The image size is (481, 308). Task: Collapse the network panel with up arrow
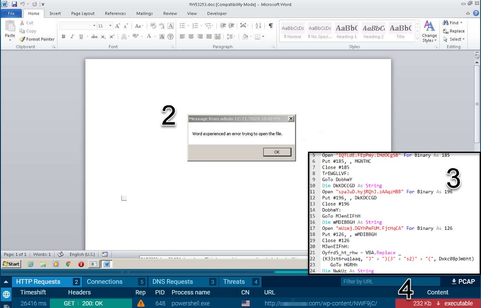(6, 282)
